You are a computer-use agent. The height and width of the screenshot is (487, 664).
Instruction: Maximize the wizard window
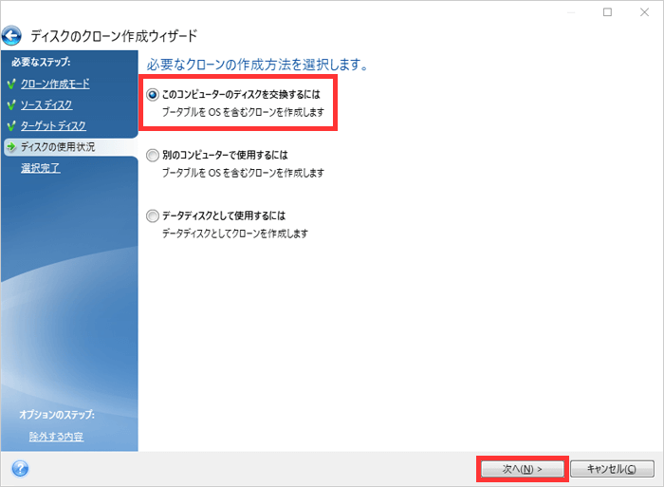pos(607,12)
